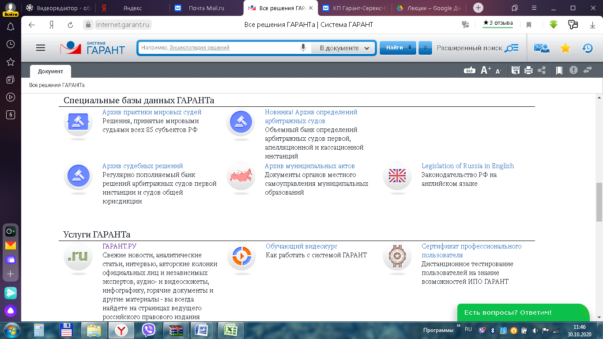
Task: Click the certificate badge icon
Action: point(397,256)
